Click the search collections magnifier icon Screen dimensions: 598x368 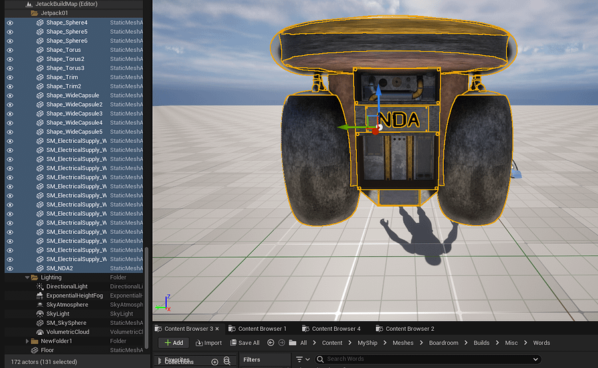[x=227, y=361]
